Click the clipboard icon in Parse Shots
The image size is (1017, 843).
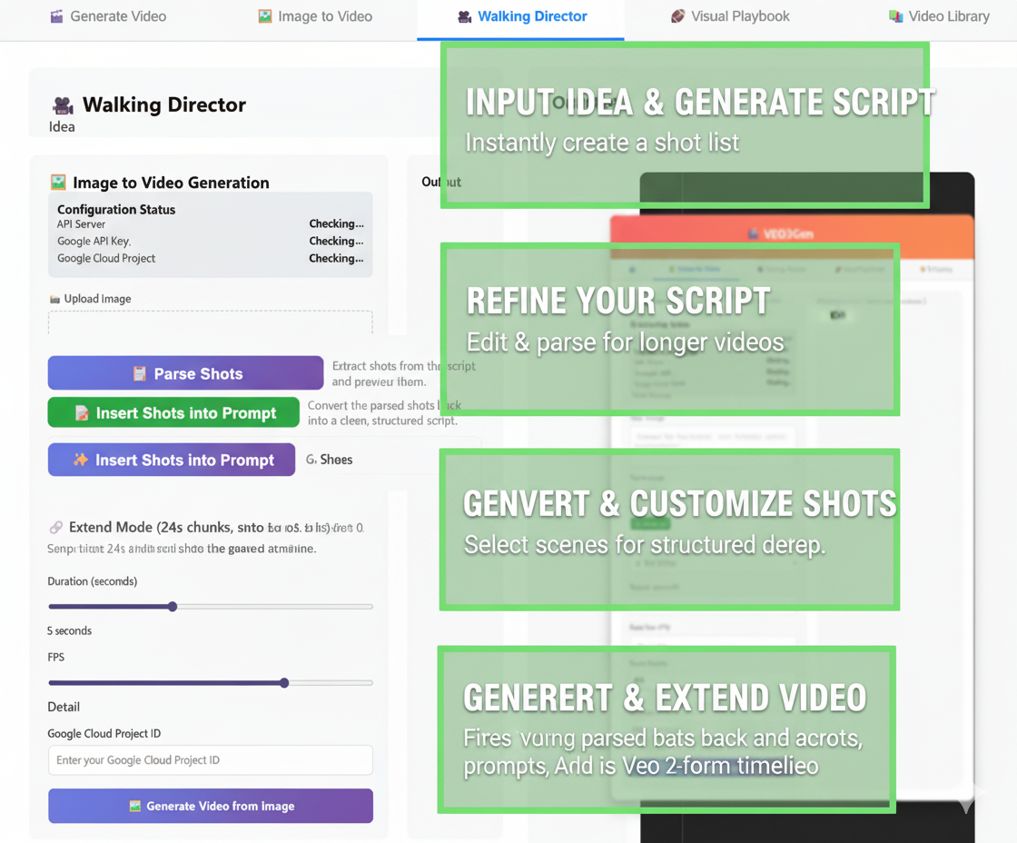pos(139,373)
